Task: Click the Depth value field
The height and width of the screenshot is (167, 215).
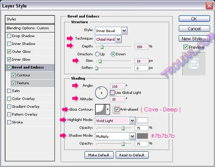Action: pos(141,47)
